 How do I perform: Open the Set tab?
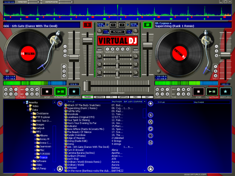(147, 97)
